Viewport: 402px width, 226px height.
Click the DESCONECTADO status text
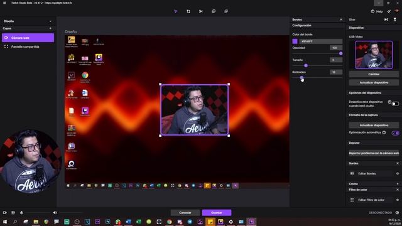380,213
